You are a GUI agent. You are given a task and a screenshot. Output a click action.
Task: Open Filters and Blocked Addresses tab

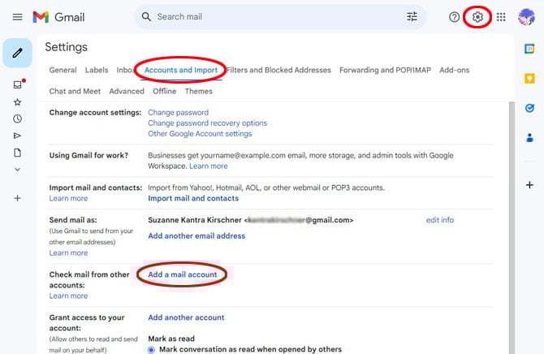point(278,70)
